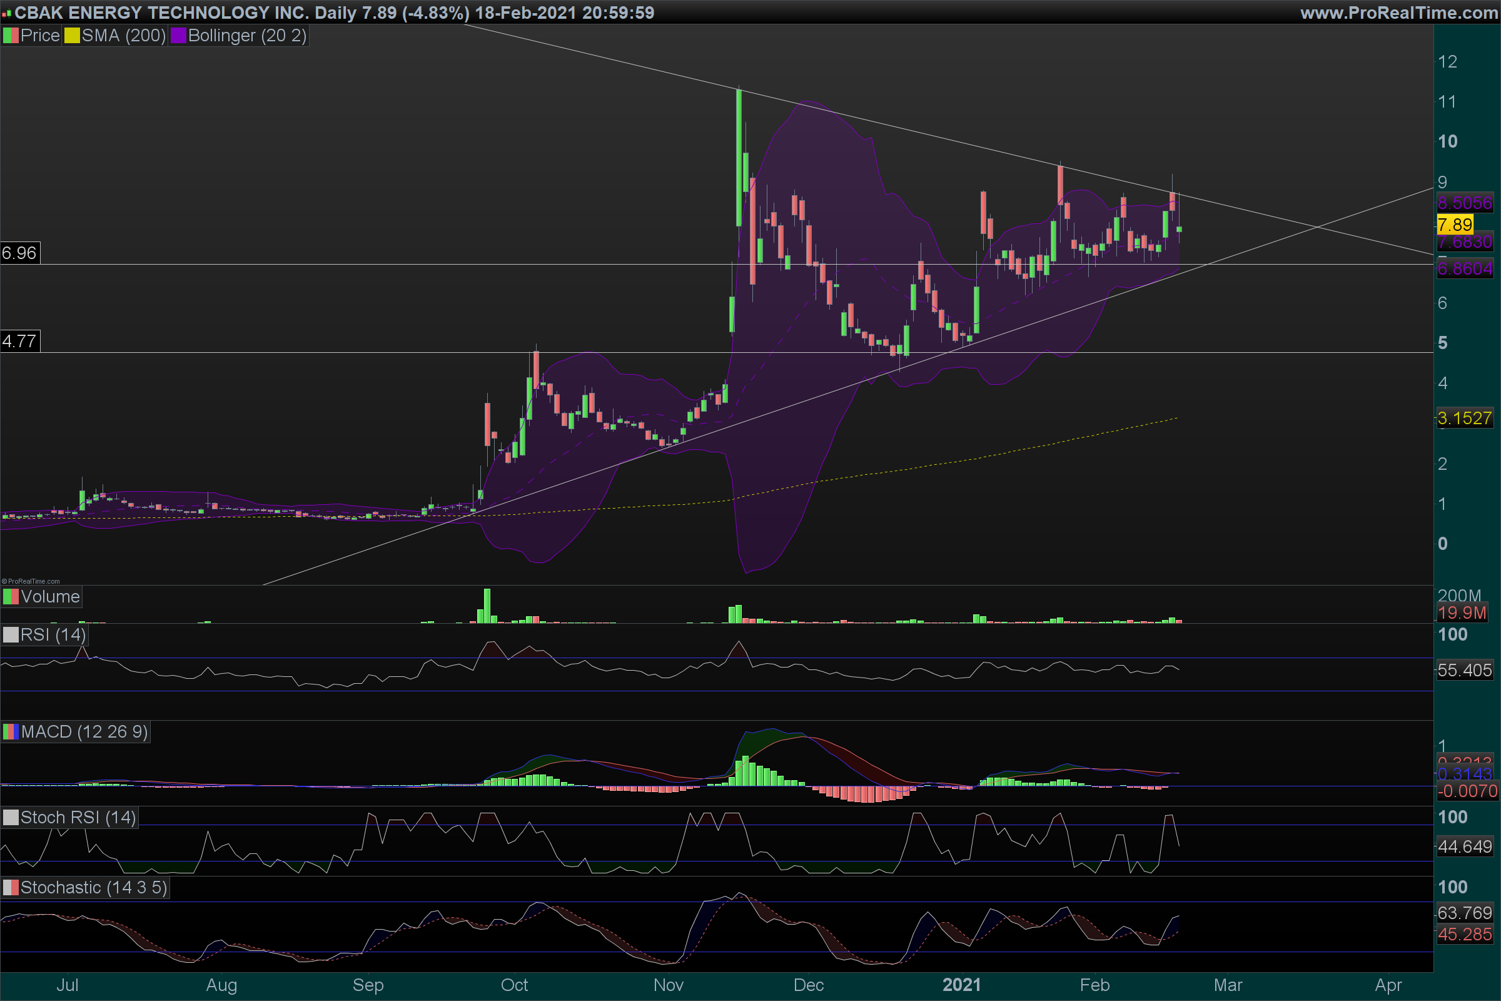The image size is (1501, 1001).
Task: Click the purple Bollinger (20 2) legend icon
Action: click(178, 36)
